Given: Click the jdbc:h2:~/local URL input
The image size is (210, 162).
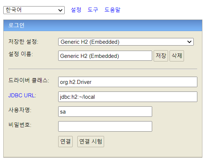Looking at the screenshot, I should [128, 97].
